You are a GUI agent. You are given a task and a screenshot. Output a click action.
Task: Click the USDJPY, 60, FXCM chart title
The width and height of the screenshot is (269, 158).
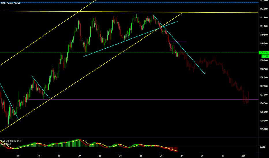tap(10, 3)
